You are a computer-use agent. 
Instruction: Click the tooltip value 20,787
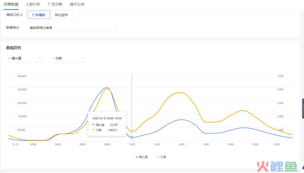click(114, 125)
